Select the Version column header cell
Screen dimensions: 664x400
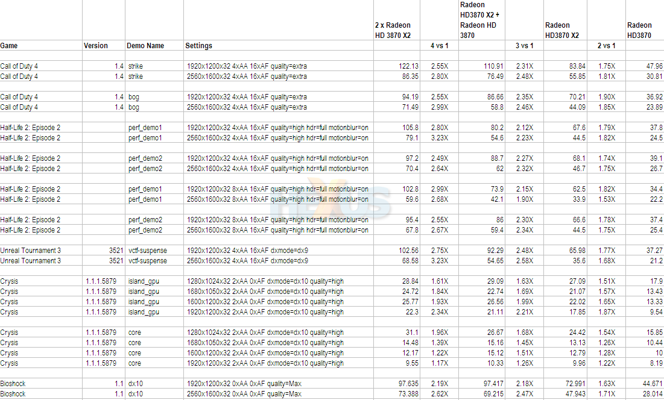point(104,46)
